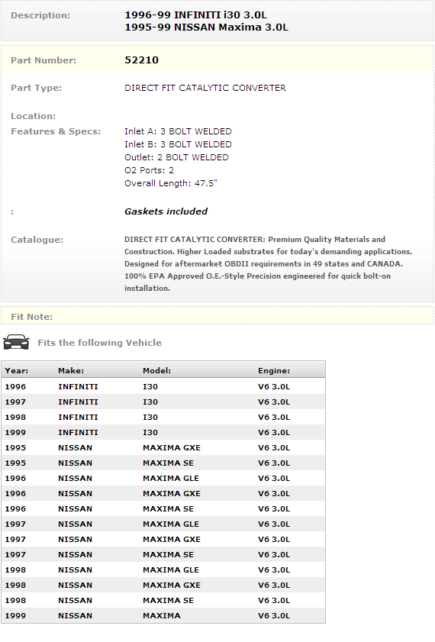The width and height of the screenshot is (435, 642).
Task: Select the 1996 INFINITI I30 row
Action: point(163,386)
